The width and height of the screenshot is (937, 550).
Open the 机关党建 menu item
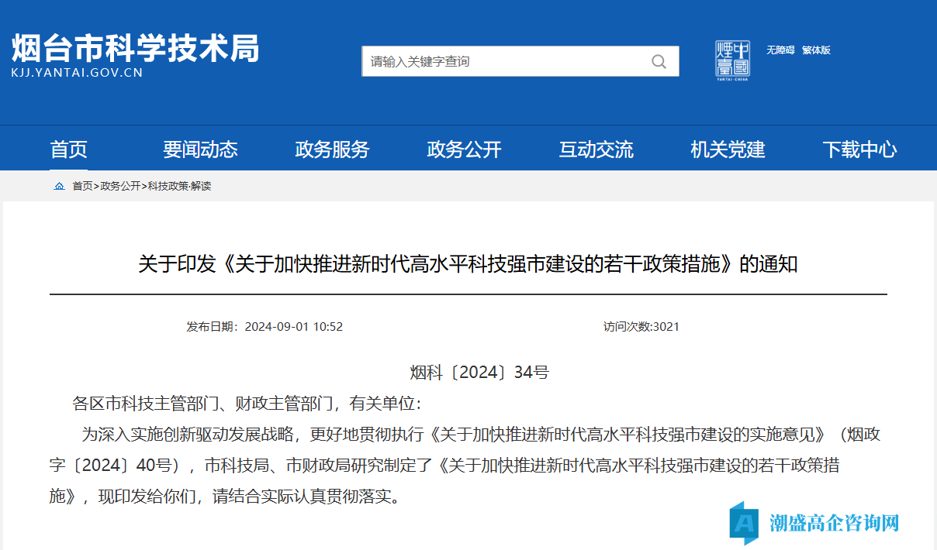coord(728,150)
